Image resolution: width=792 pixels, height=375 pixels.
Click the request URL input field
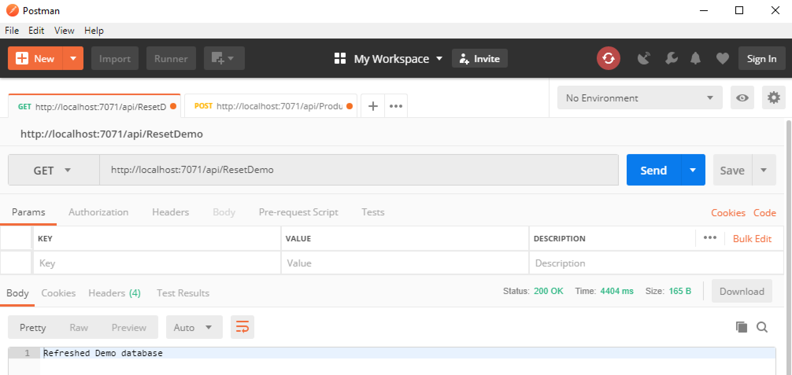[358, 170]
